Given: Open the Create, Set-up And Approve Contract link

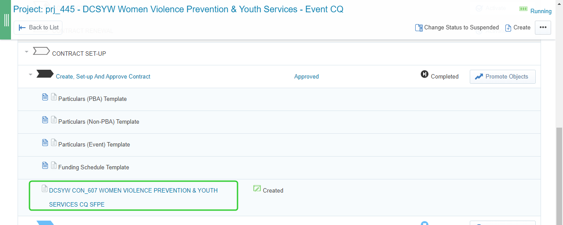Looking at the screenshot, I should pyautogui.click(x=103, y=76).
